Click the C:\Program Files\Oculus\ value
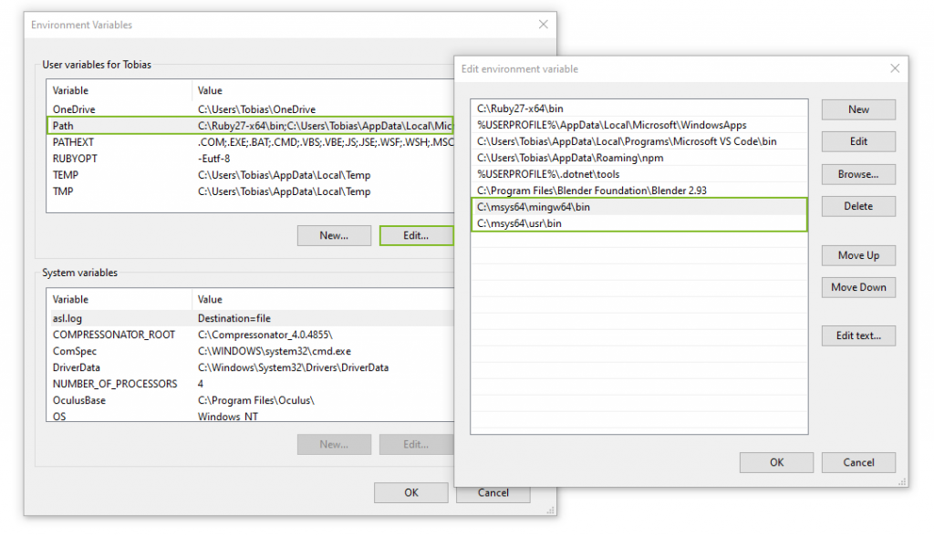The height and width of the screenshot is (536, 934). [x=256, y=400]
